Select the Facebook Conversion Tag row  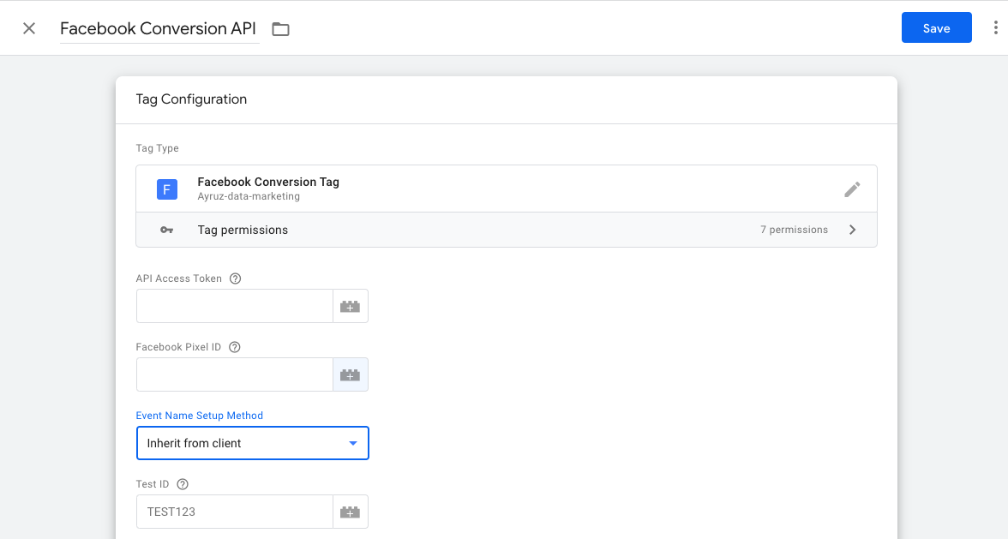pyautogui.click(x=507, y=189)
